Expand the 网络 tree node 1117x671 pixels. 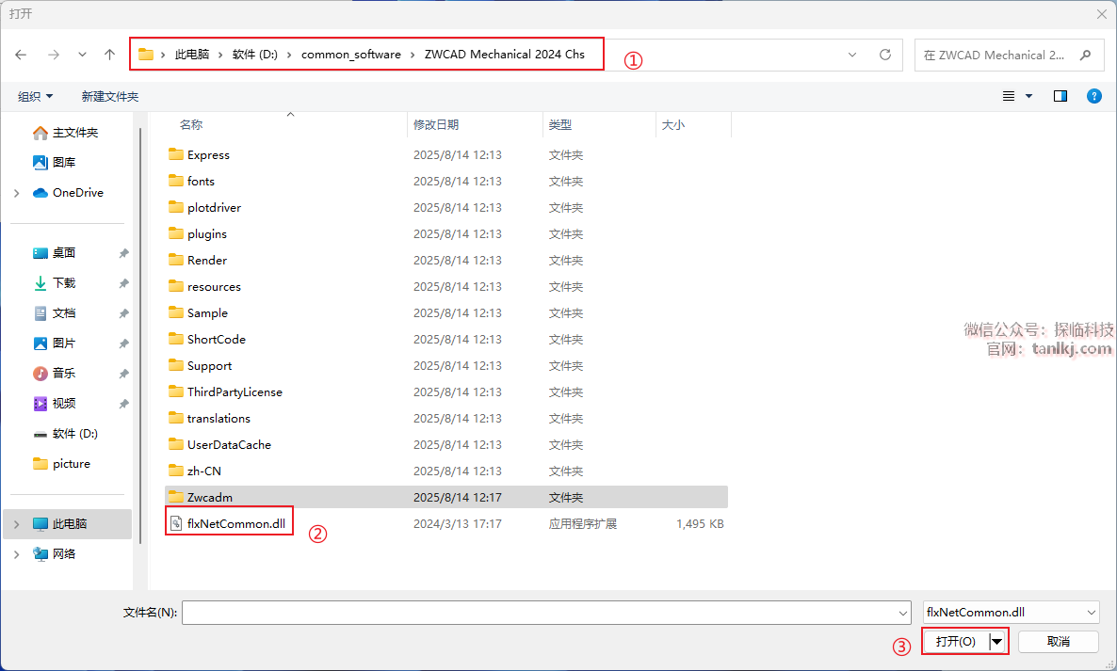[16, 553]
